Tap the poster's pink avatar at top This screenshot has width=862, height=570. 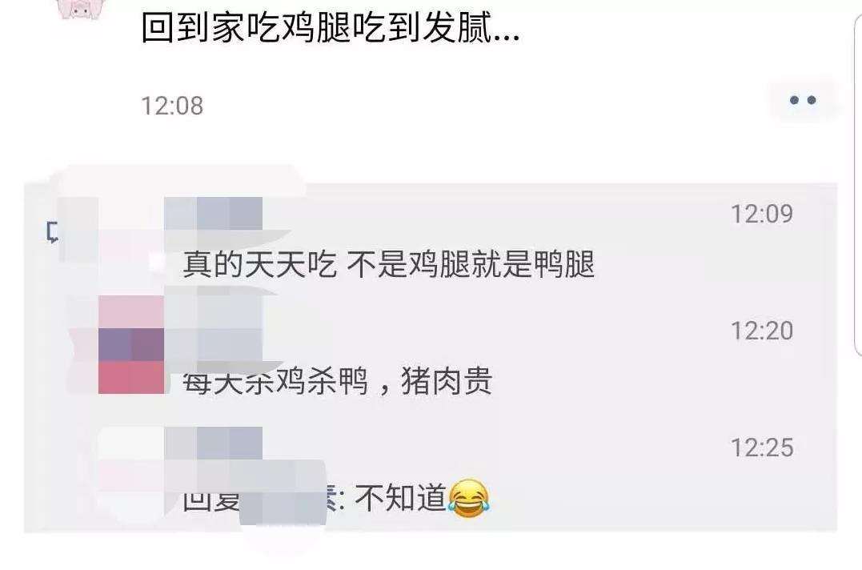[81, 9]
